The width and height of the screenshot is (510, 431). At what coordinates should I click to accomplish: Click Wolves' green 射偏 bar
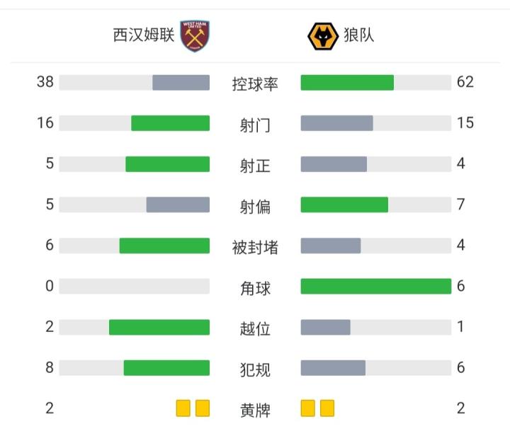point(344,205)
